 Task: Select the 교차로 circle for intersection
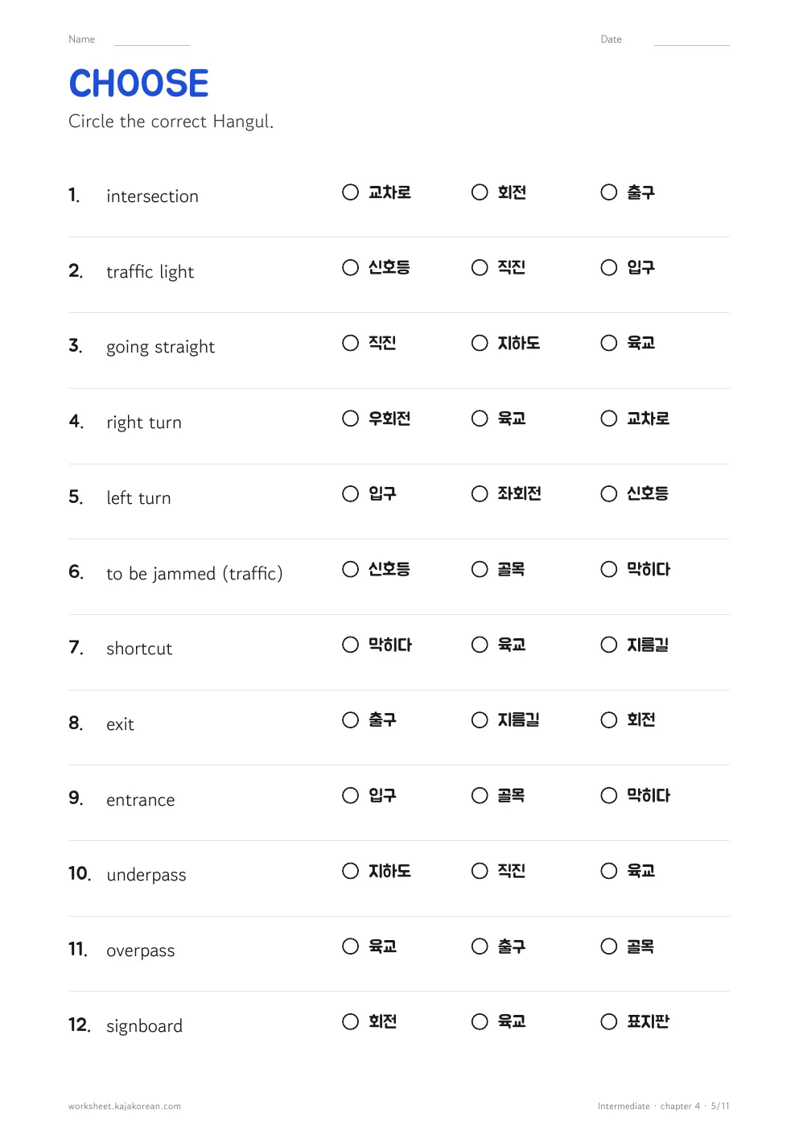click(x=350, y=192)
